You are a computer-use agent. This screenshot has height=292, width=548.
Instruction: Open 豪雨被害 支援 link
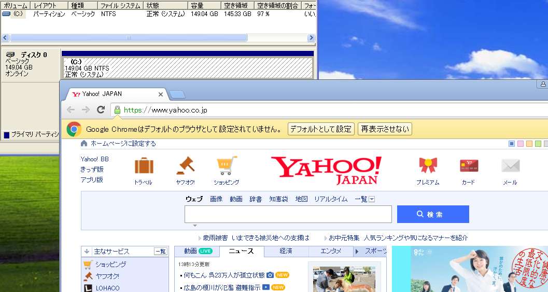[x=256, y=238]
